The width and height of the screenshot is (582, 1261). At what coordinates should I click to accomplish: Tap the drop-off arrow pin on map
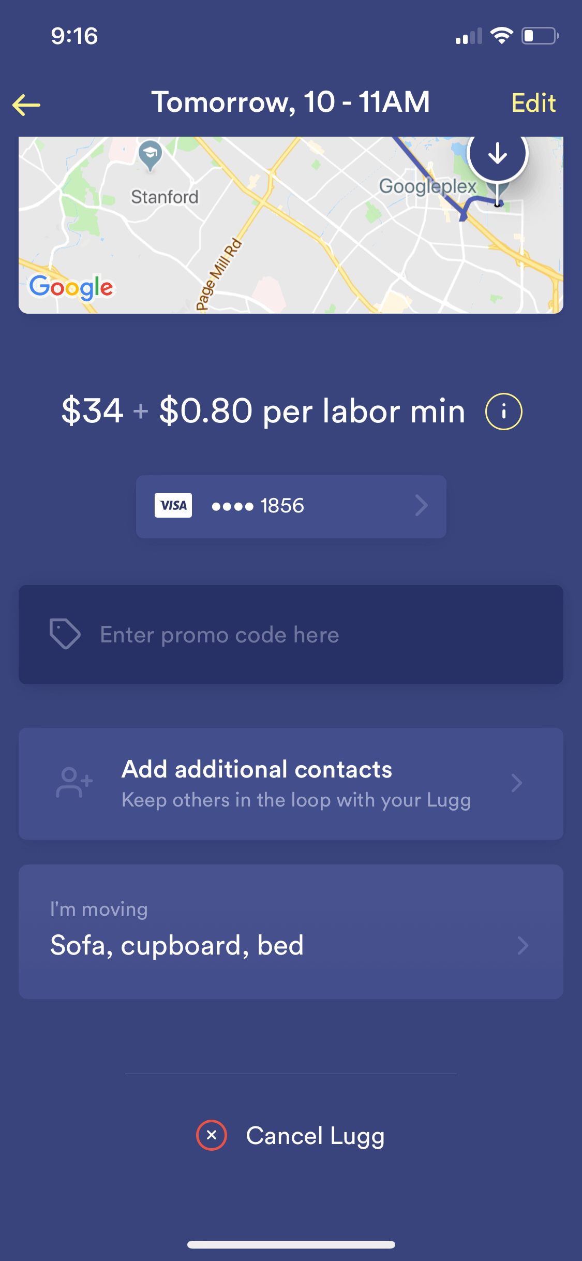coord(497,155)
